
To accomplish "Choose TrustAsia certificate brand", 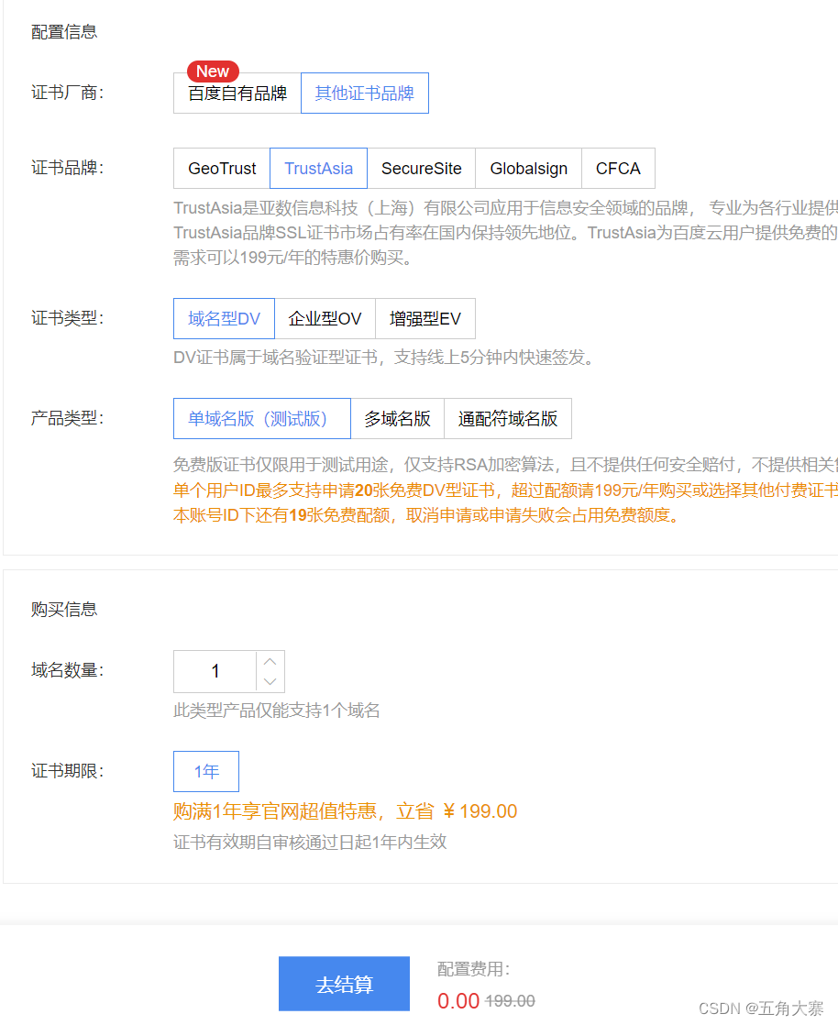I will [x=318, y=168].
